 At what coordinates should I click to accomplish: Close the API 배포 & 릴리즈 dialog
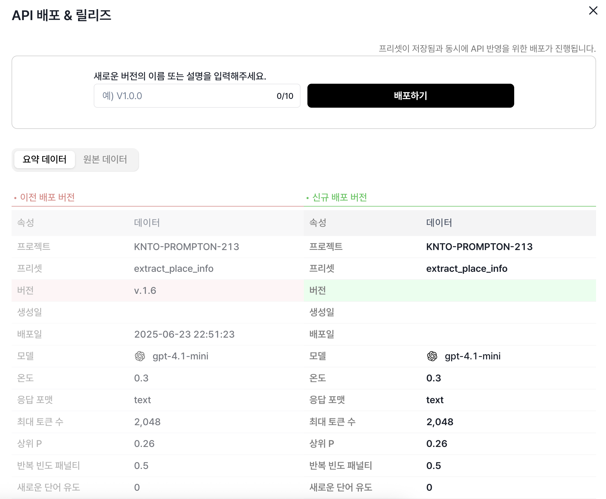pos(593,11)
